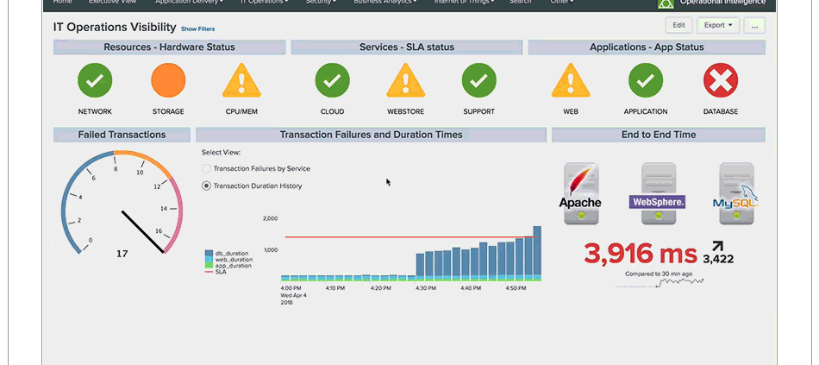This screenshot has width=819, height=365.
Task: Click the gauge value 17
Action: point(122,254)
